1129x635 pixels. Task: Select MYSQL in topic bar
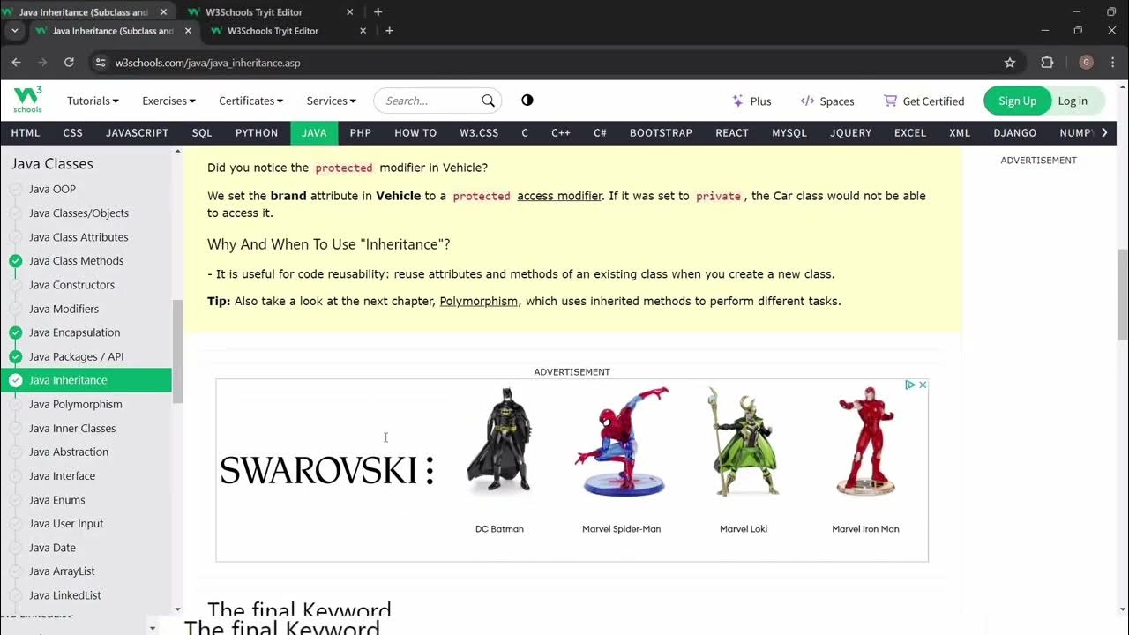click(789, 132)
